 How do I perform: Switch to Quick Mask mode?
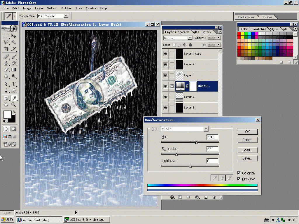pyautogui.click(x=13, y=129)
